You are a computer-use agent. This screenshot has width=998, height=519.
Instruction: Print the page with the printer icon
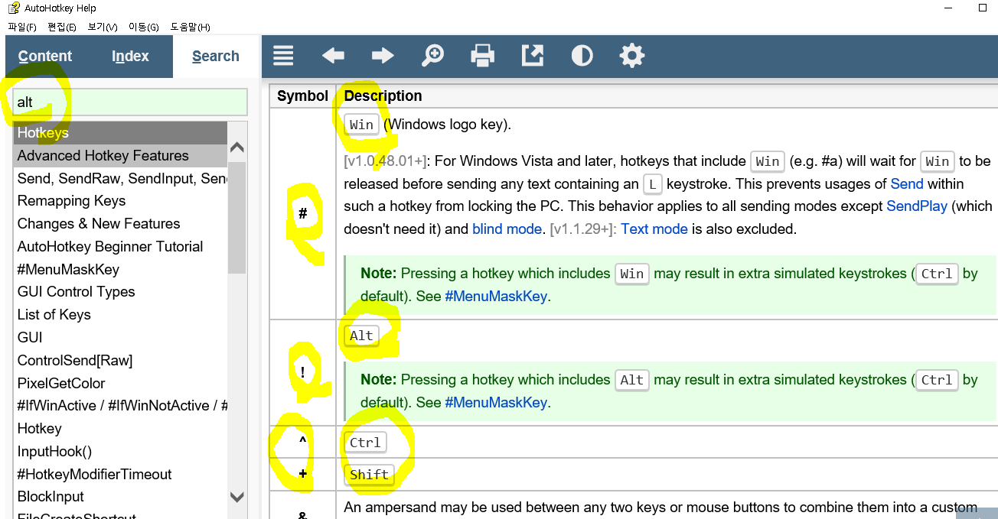482,56
